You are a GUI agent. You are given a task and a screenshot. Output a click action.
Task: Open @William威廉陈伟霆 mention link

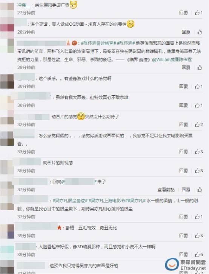click(x=172, y=59)
